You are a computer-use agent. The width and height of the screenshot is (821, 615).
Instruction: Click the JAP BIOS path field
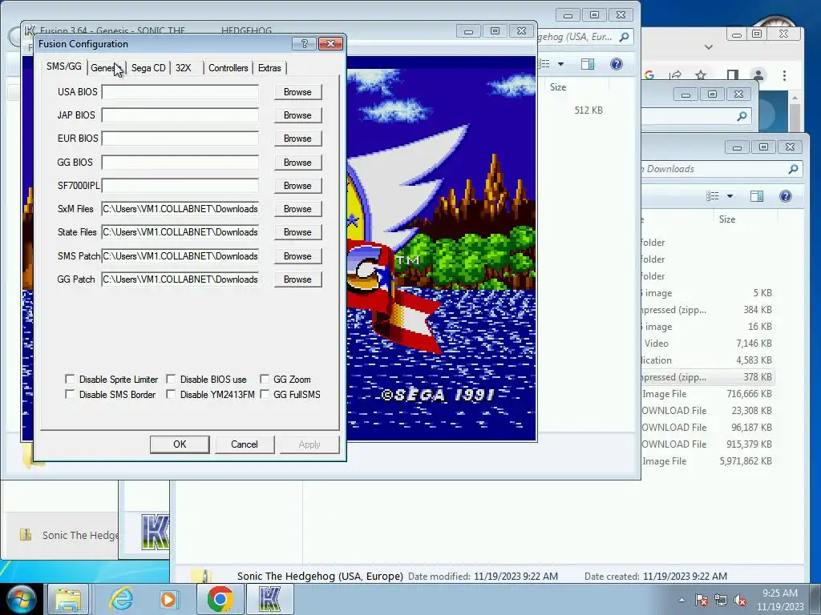[x=180, y=115]
